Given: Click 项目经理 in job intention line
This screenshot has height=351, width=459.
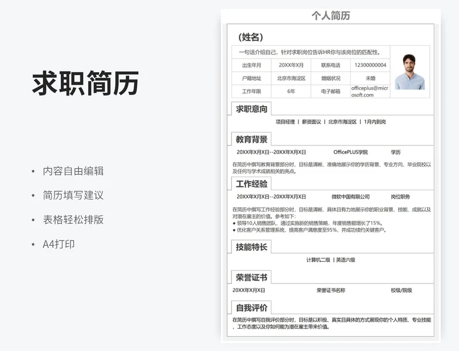Looking at the screenshot, I should [x=285, y=122].
